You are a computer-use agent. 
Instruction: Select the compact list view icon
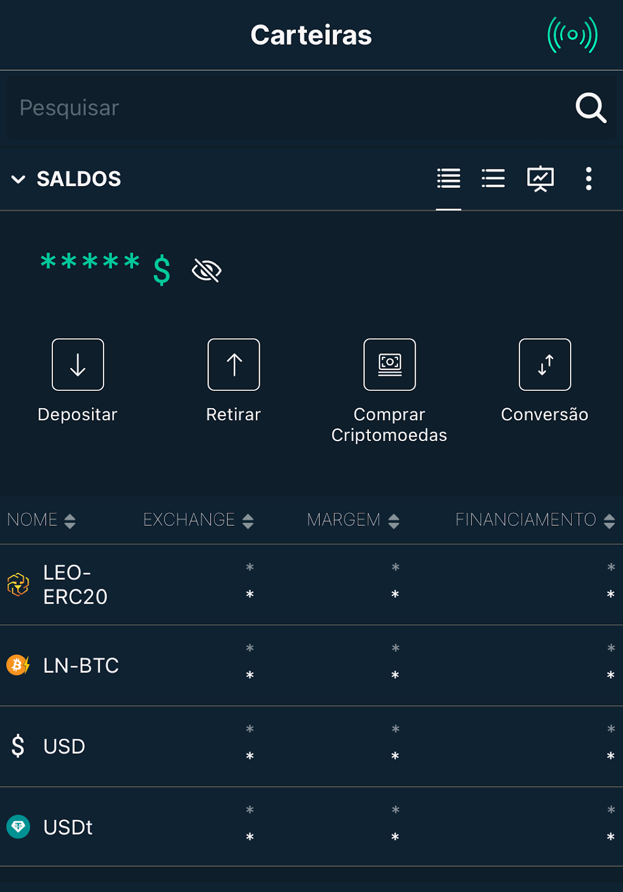pos(493,178)
